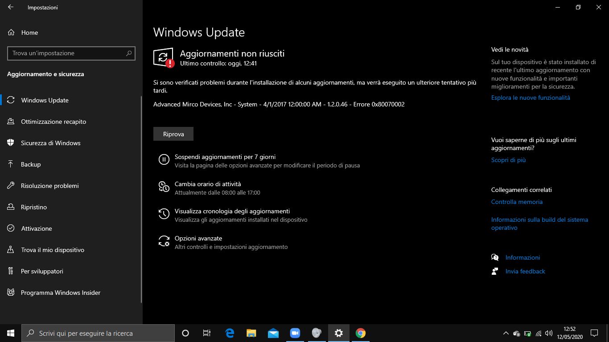Open Cortana circle on taskbar
The image size is (609, 342).
click(x=185, y=333)
